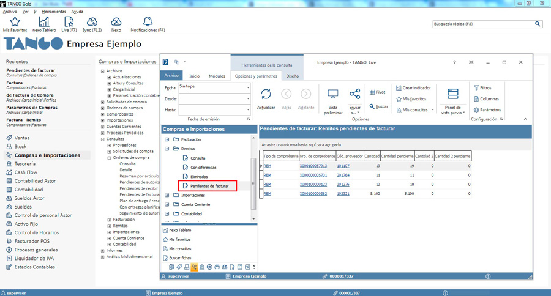Select Compras e Importaciones in sidebar
The width and height of the screenshot is (551, 296).
point(47,155)
